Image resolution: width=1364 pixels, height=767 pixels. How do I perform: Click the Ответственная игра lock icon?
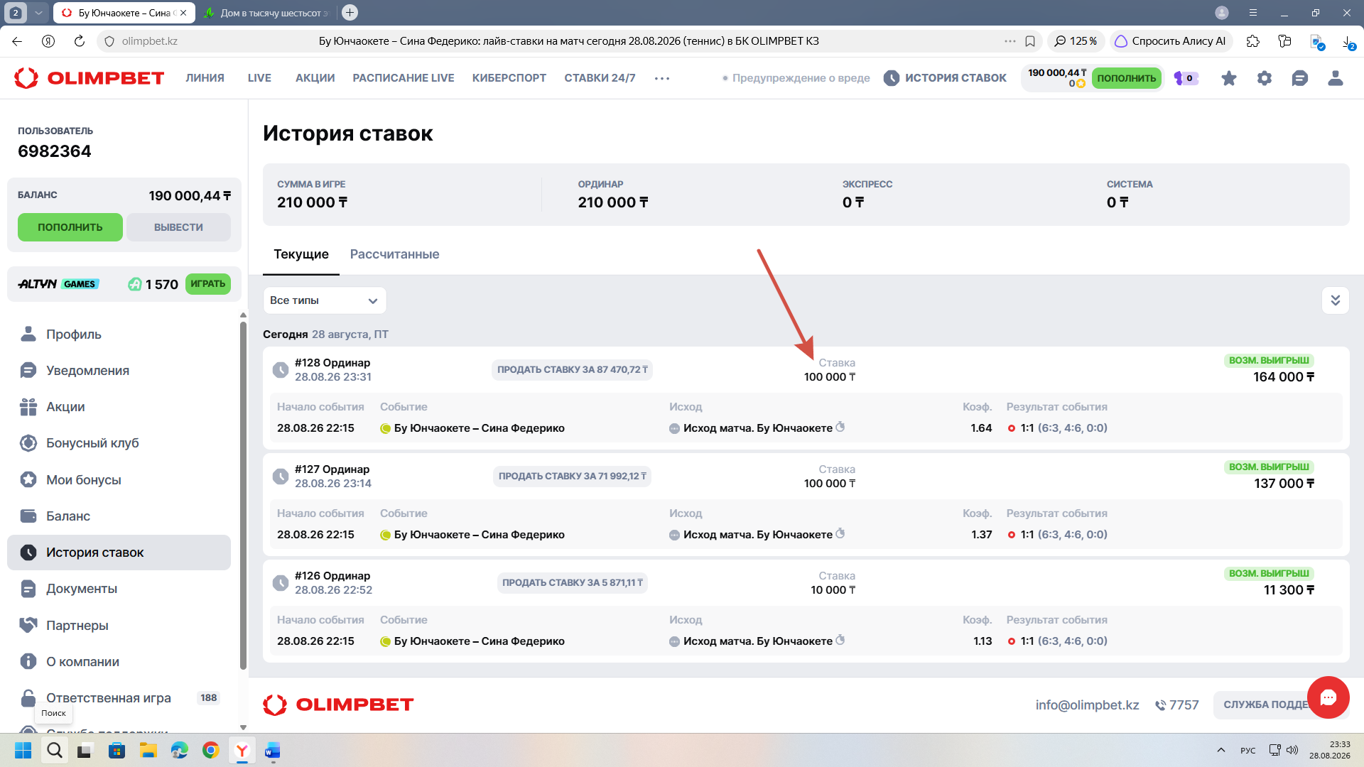pos(28,698)
